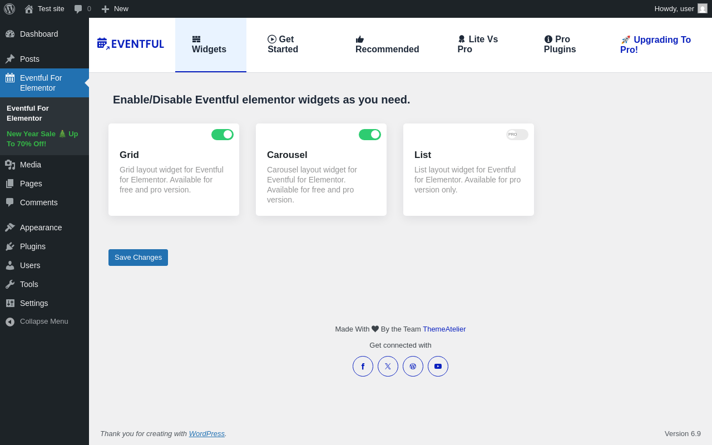Click the Enable/Disable Eventful widgets heading
The image size is (712, 445).
(x=261, y=100)
